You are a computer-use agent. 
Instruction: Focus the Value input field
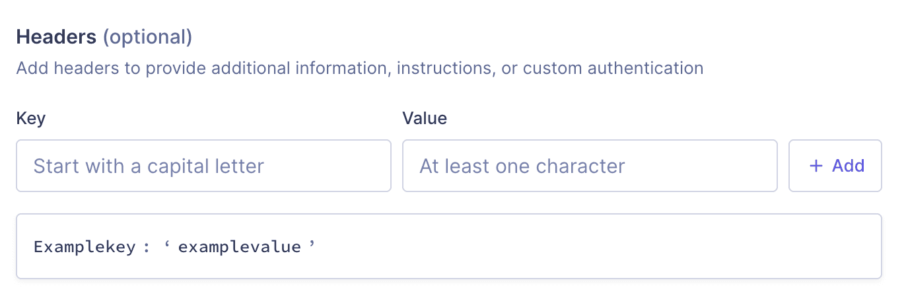click(x=589, y=166)
